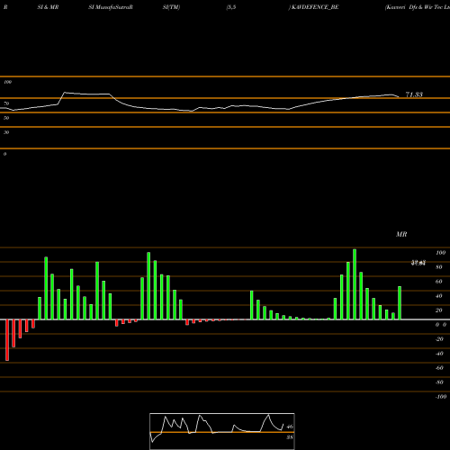Click the 'SI & MR' header text
Screen dimensions: 450x450
coord(48,7)
